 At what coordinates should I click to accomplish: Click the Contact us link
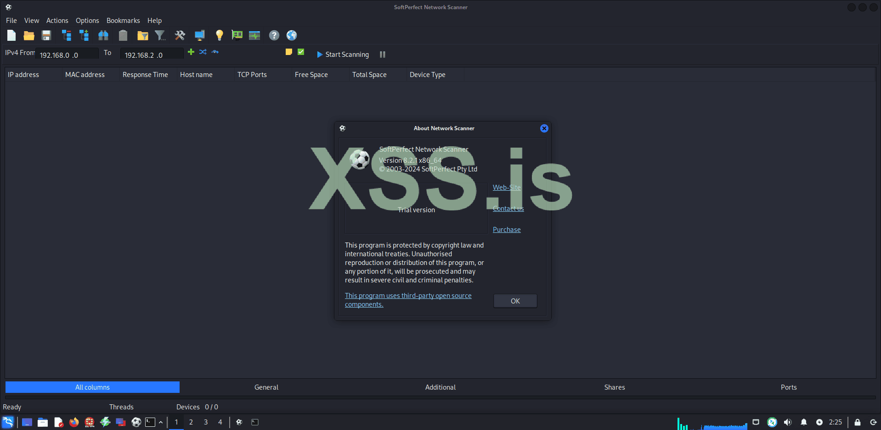click(x=508, y=209)
